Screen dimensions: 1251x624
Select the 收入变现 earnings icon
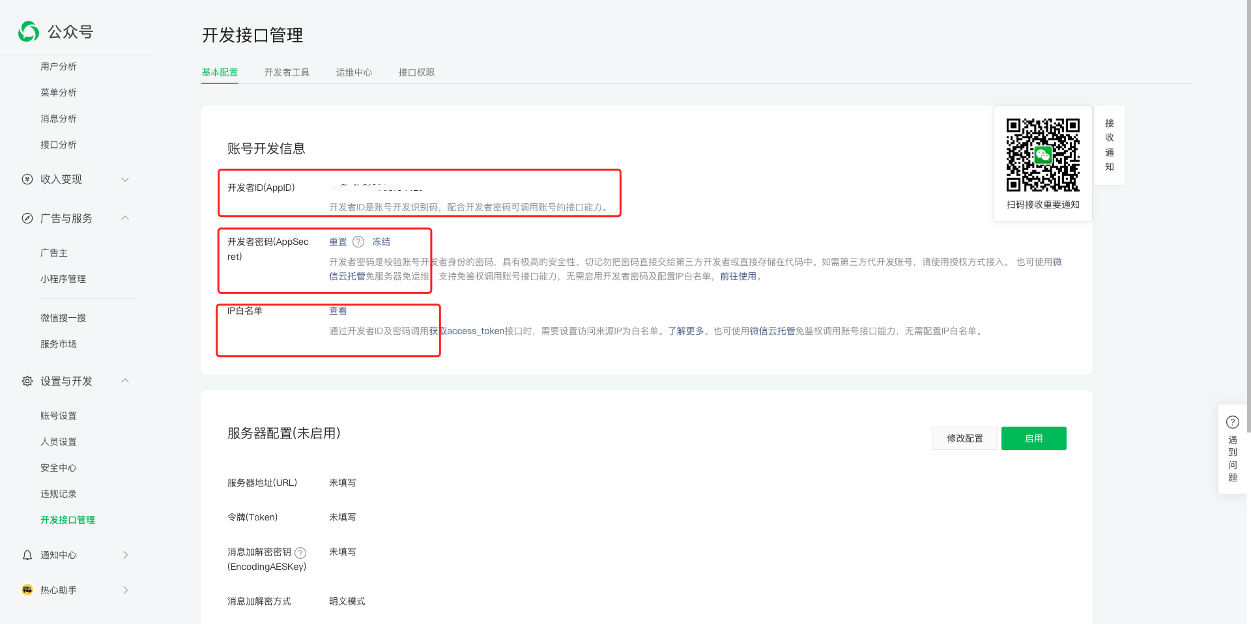pos(27,179)
